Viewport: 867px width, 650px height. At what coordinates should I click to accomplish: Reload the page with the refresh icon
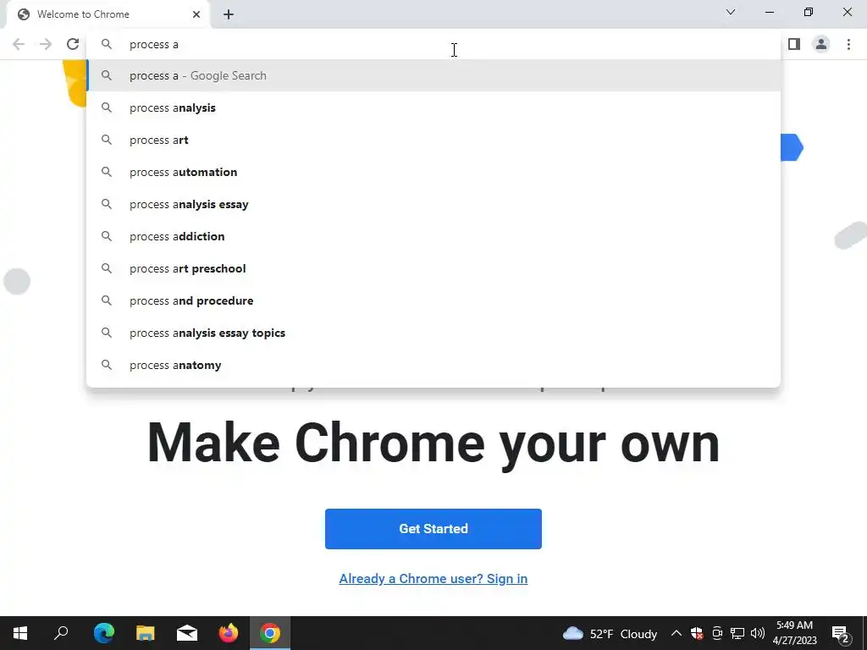pos(73,44)
